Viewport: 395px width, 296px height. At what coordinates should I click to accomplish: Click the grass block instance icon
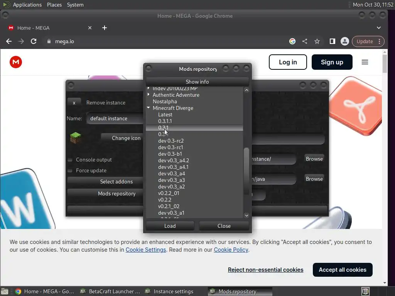pyautogui.click(x=76, y=138)
